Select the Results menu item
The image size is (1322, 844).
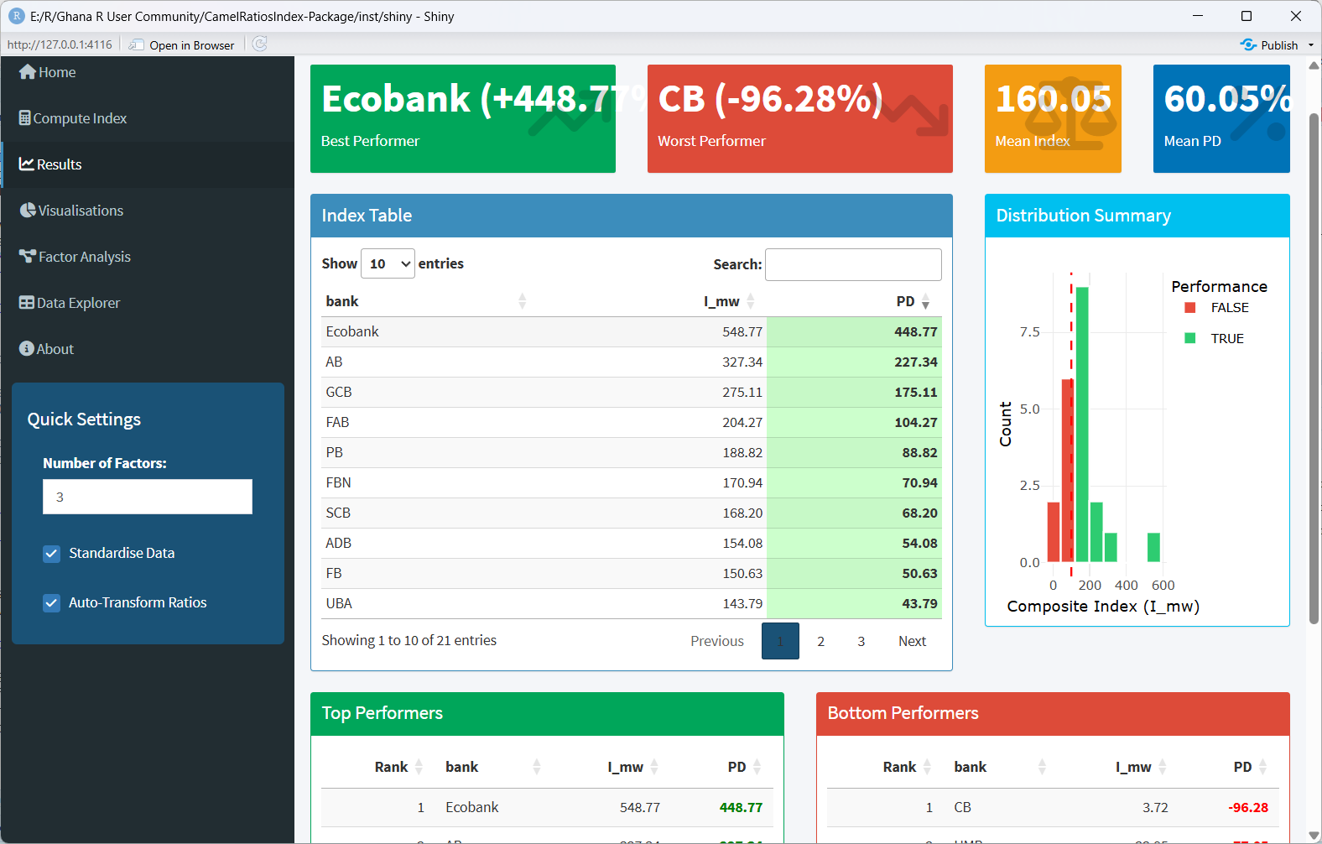148,164
